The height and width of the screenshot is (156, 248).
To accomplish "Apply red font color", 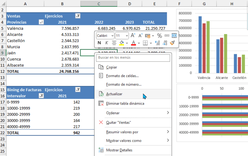I will point(134,43).
